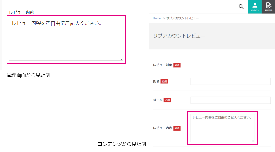Click the breadcrumb separator arrow after Home
The image size is (275, 152).
tap(163, 18)
